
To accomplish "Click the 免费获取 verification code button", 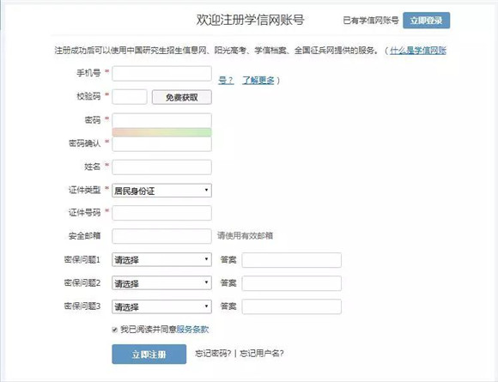I will pos(182,97).
